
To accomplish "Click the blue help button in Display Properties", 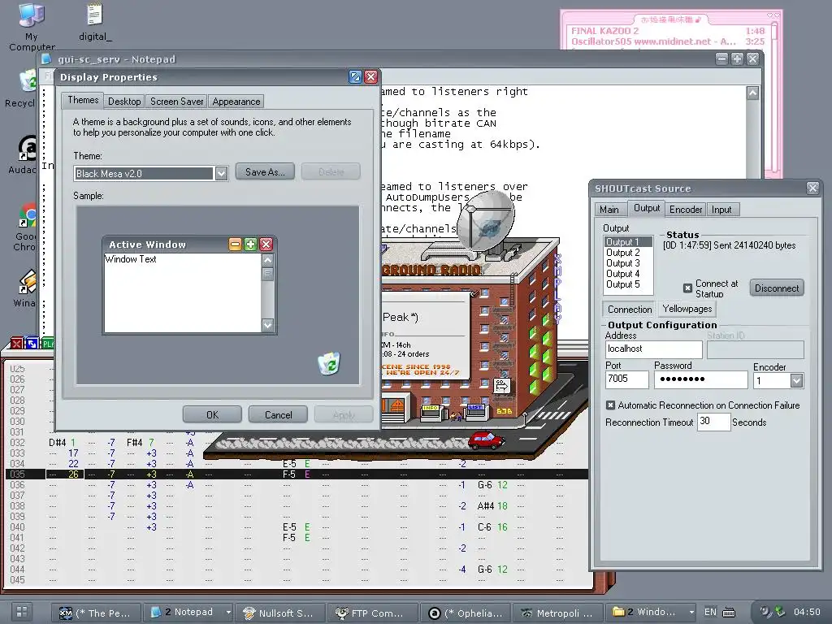I will [355, 77].
